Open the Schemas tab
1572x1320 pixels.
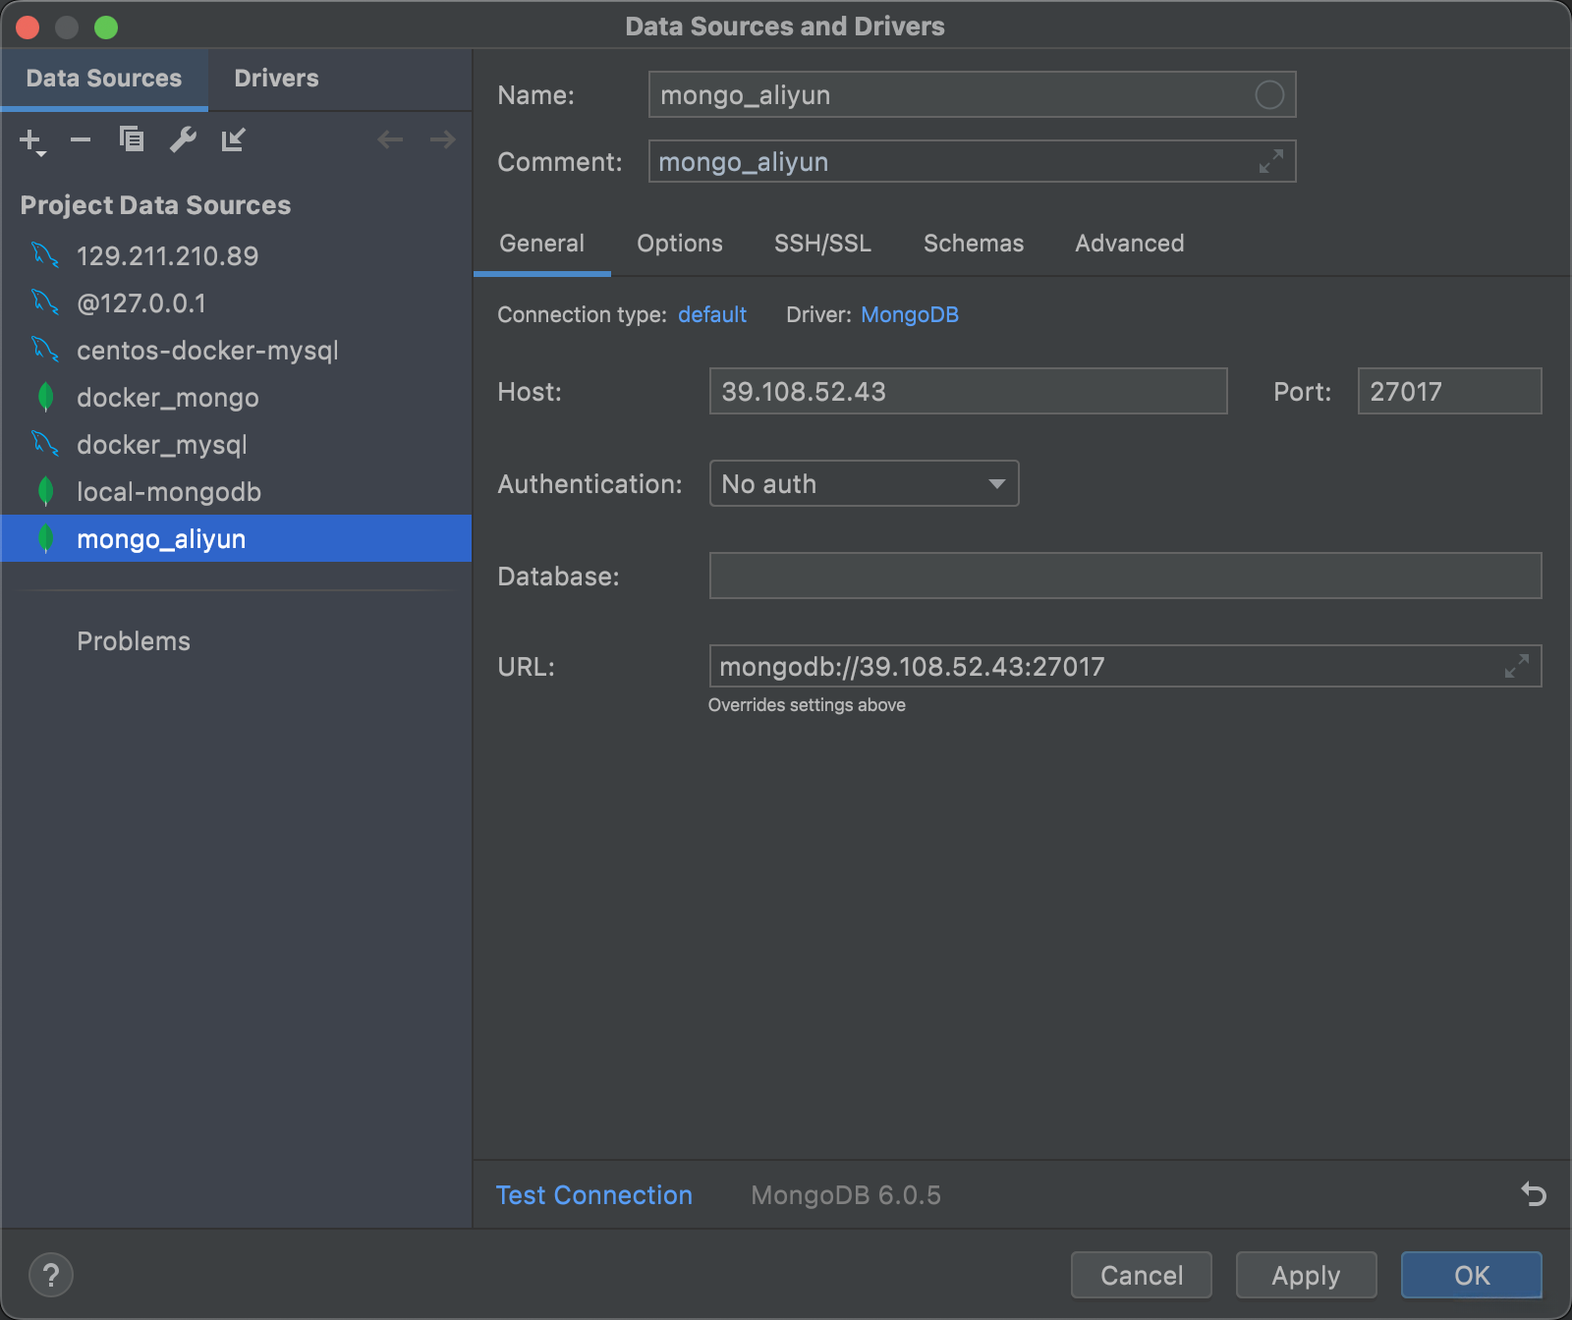pos(974,244)
